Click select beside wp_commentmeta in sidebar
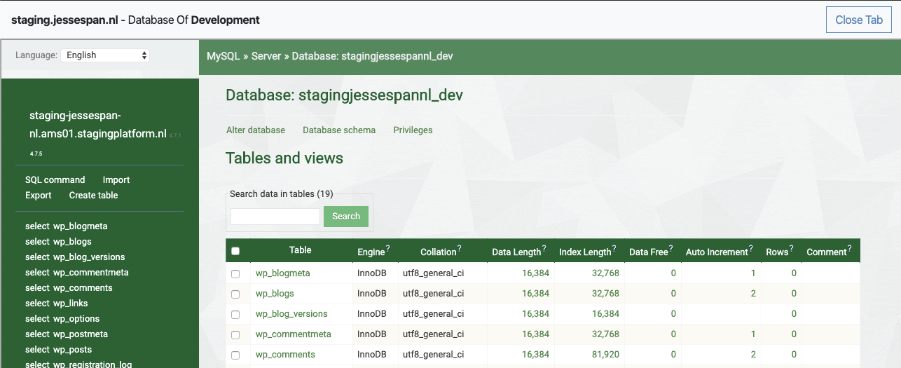901x368 pixels. [x=37, y=273]
